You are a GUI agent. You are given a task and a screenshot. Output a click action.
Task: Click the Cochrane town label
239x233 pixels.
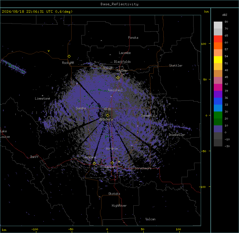89,157
